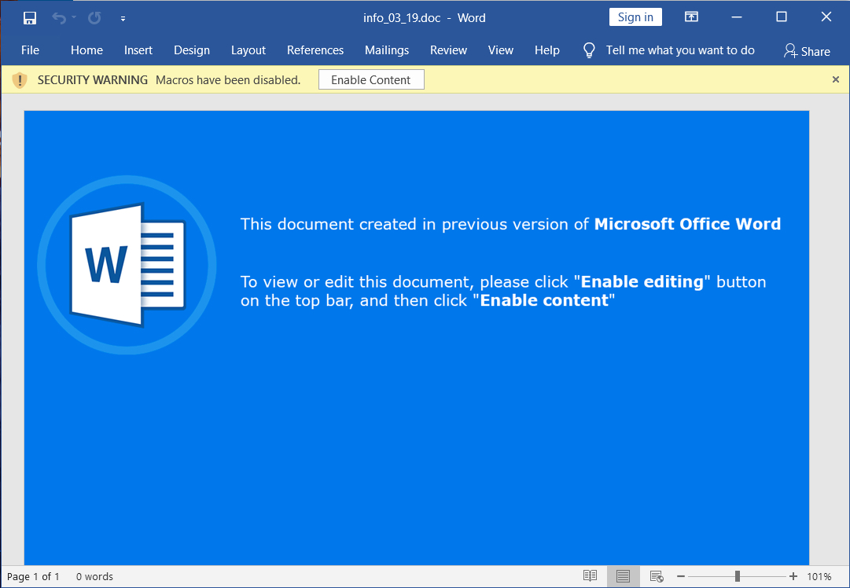
Task: Click the 'Tell me what you want to do' field
Action: point(680,50)
